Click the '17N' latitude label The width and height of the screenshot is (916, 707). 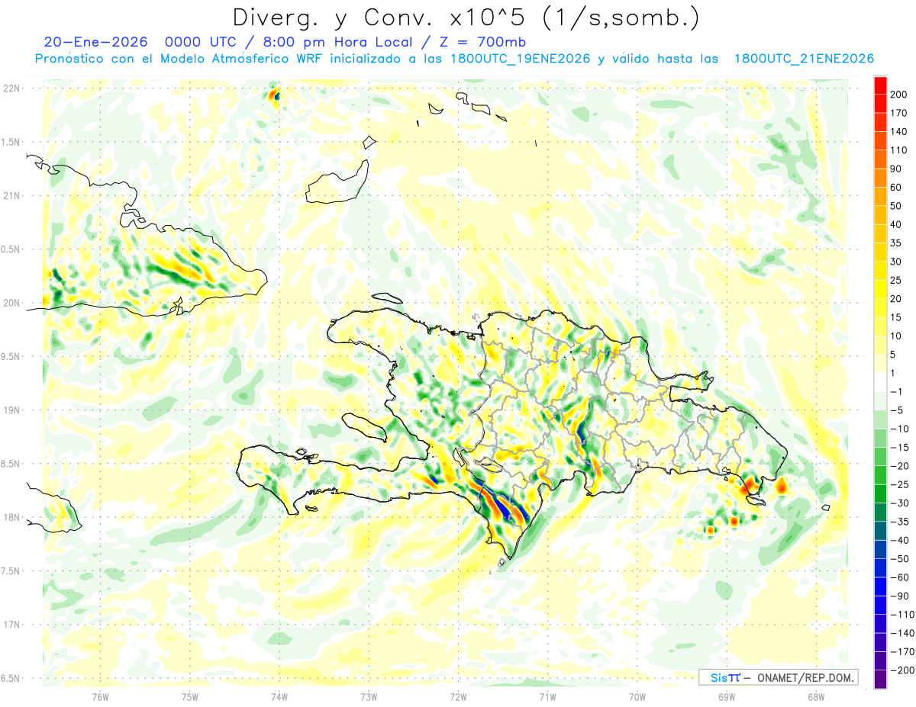point(11,624)
